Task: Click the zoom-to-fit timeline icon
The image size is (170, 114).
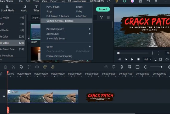Action: [x=138, y=67]
